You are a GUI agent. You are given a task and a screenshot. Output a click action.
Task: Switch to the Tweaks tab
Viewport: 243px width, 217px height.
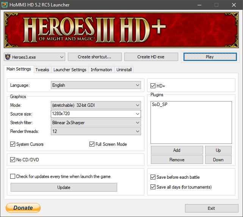(x=42, y=70)
